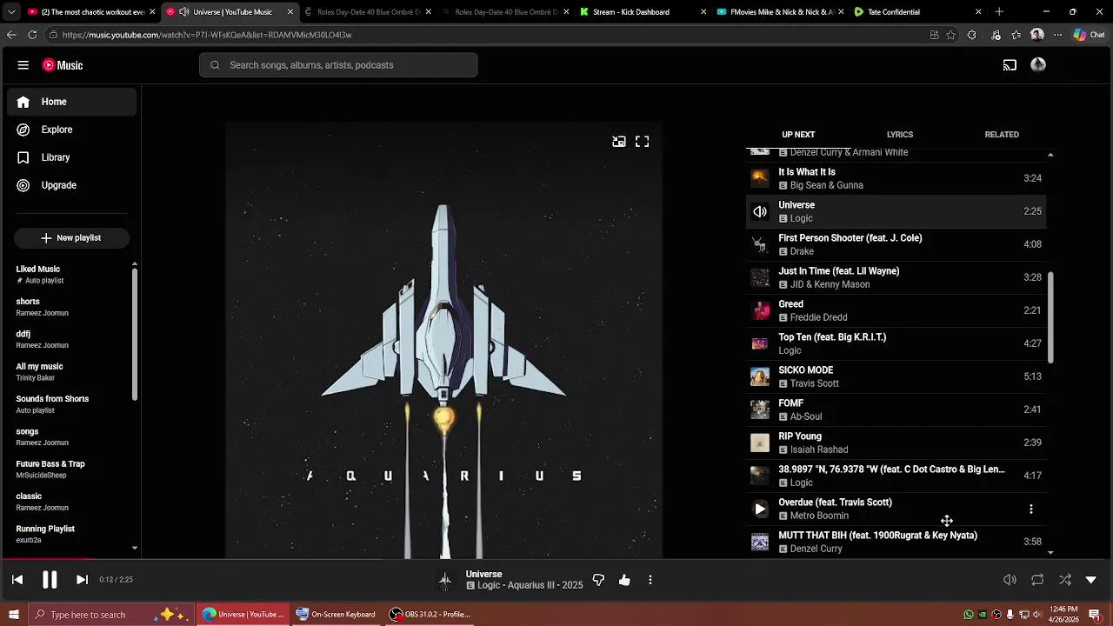
Task: Open OBS from the taskbar
Action: tap(430, 615)
